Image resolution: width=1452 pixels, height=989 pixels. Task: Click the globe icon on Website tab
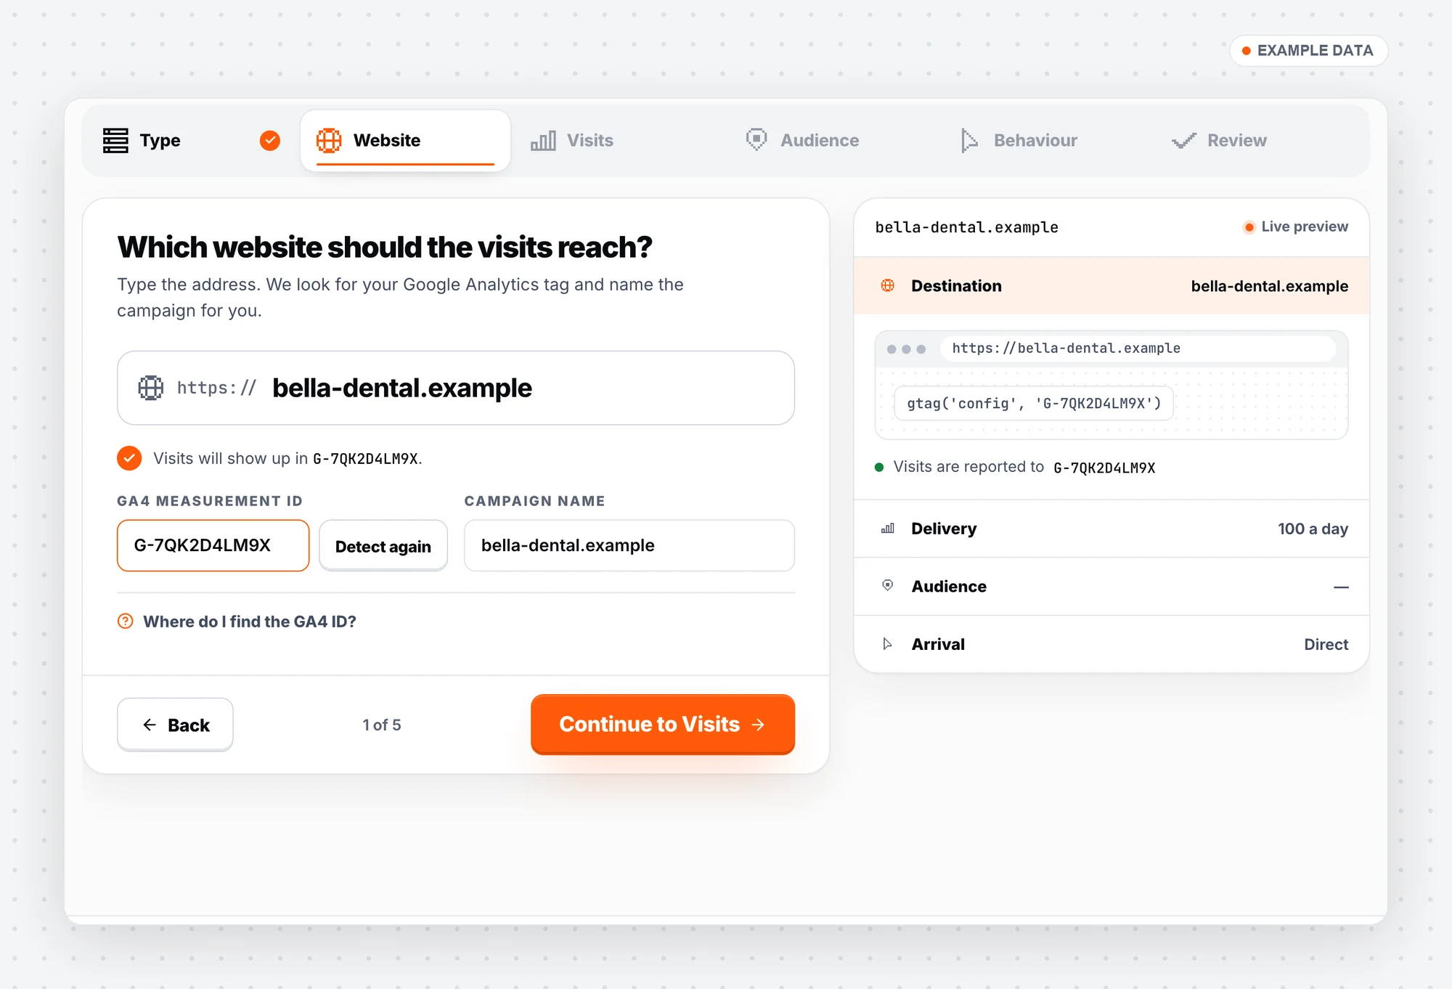(x=329, y=140)
